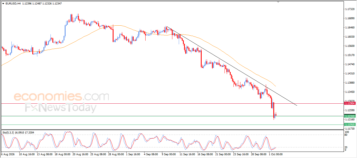Click the 1.16890 price scale label
This screenshot has width=357, height=158.
[x=350, y=18]
